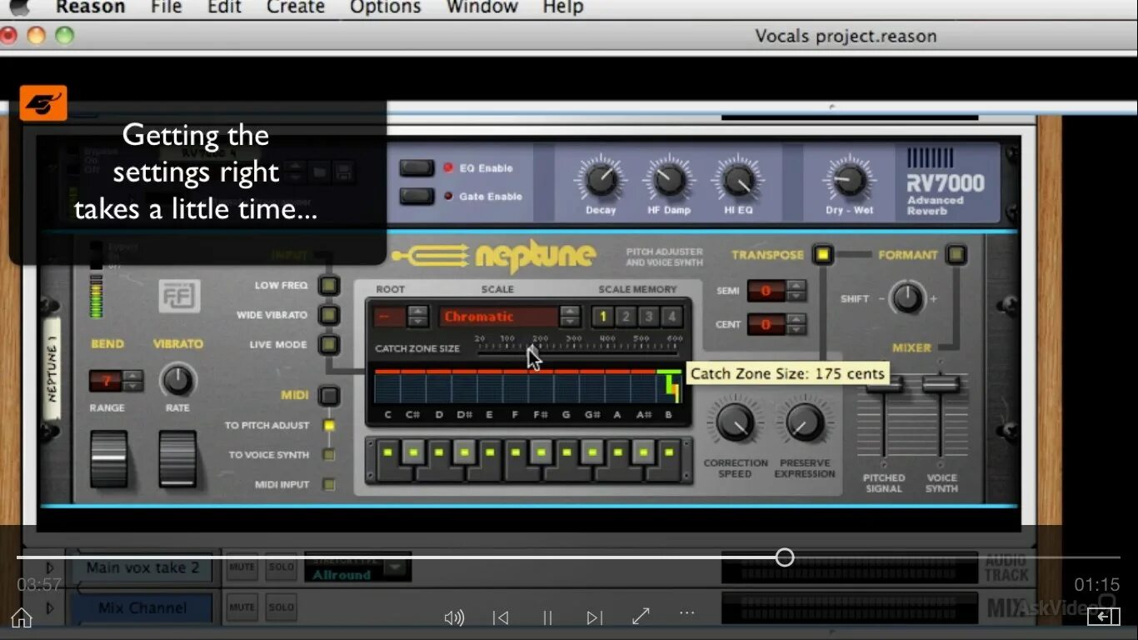1138x640 pixels.
Task: Click the Preserve Expression knob
Action: click(805, 423)
